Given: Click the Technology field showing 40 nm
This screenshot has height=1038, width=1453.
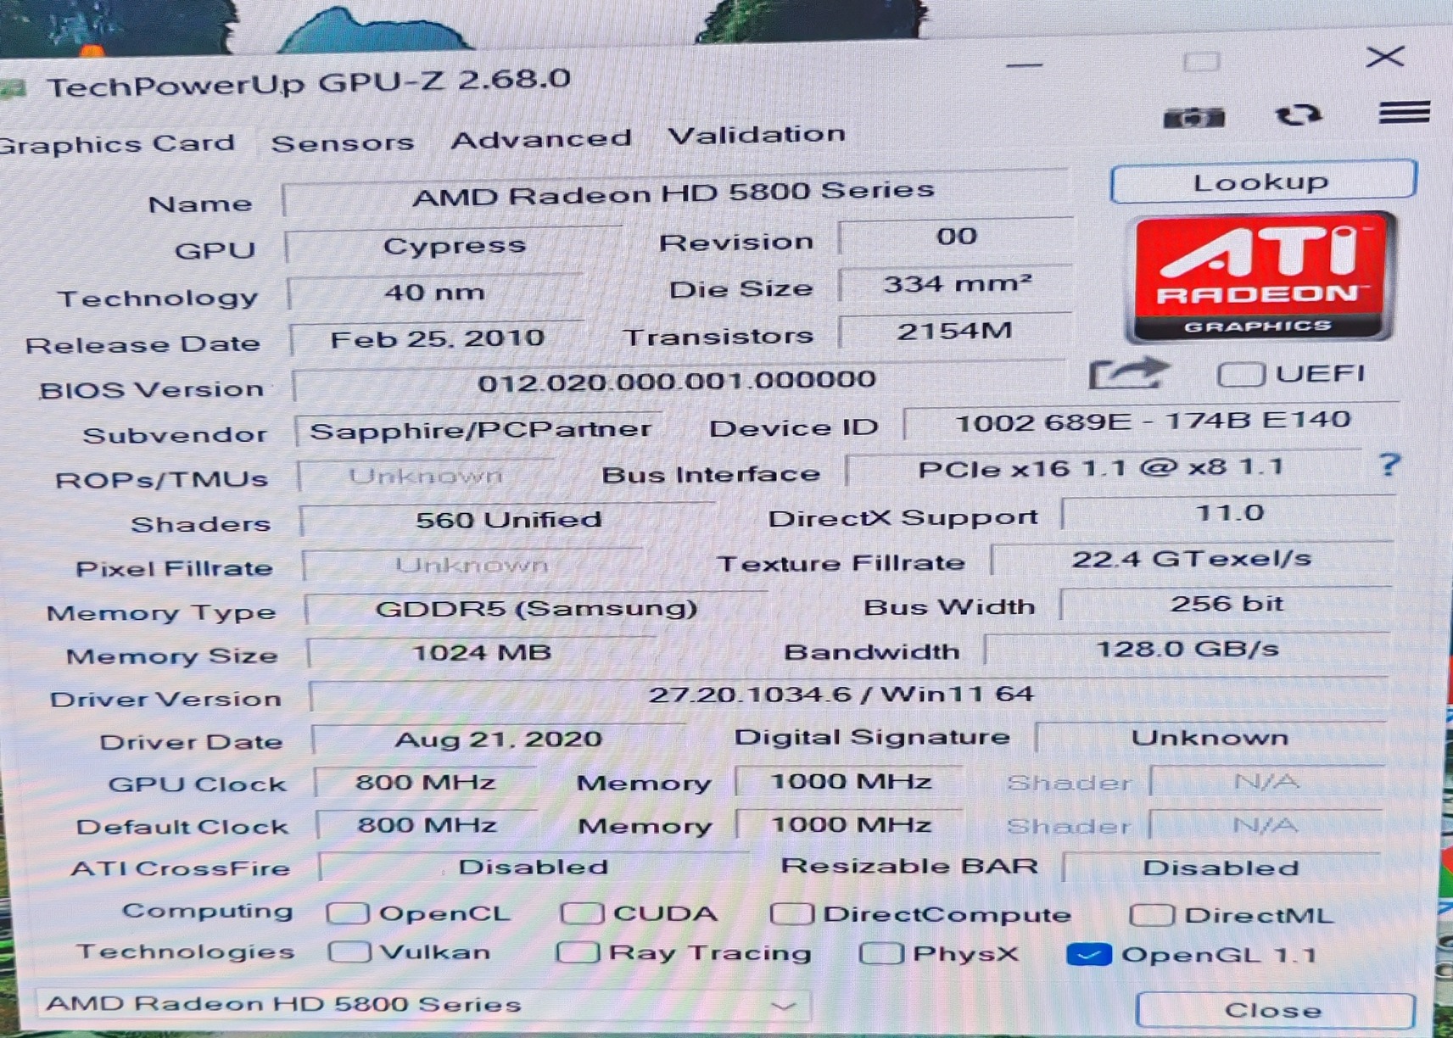Looking at the screenshot, I should pos(435,293).
